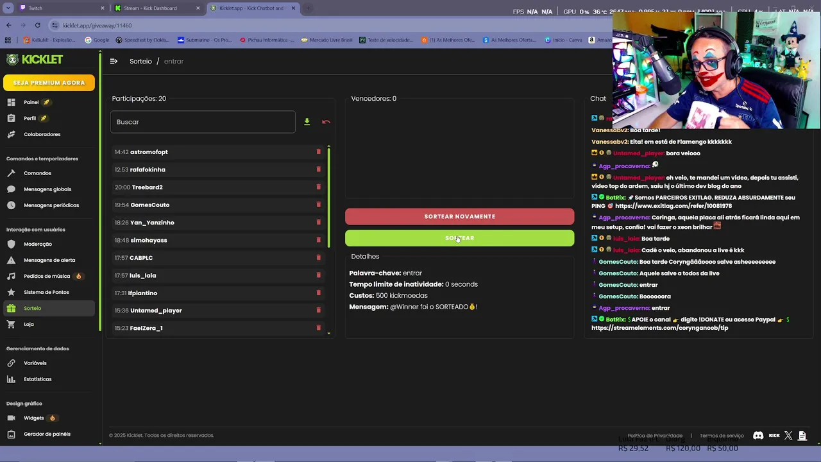Click the Widgets grid icon
The height and width of the screenshot is (462, 821).
coord(11,418)
